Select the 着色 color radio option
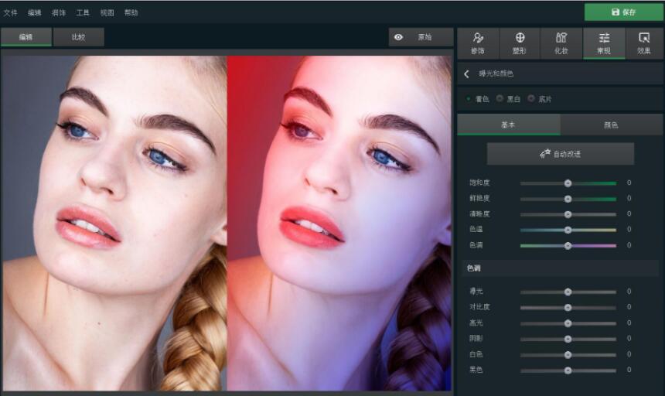 [x=469, y=99]
